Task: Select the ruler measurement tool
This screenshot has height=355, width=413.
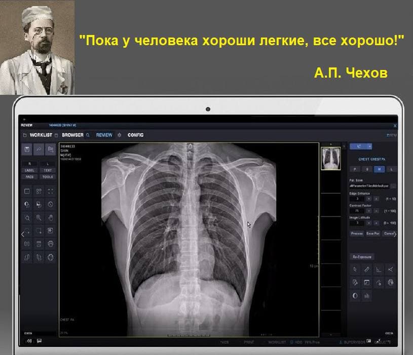Action: click(367, 269)
